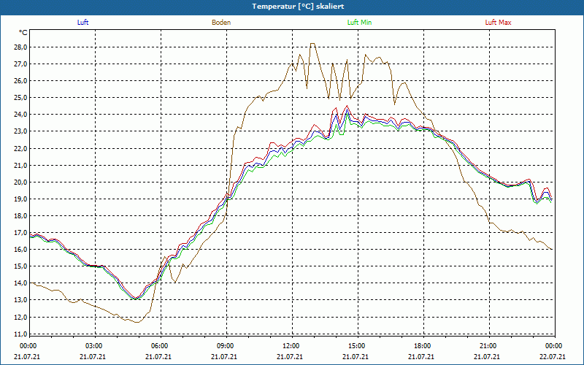Screen dimensions: 584x365
Task: Click the 11,0 y-axis value
Action: pyautogui.click(x=20, y=334)
